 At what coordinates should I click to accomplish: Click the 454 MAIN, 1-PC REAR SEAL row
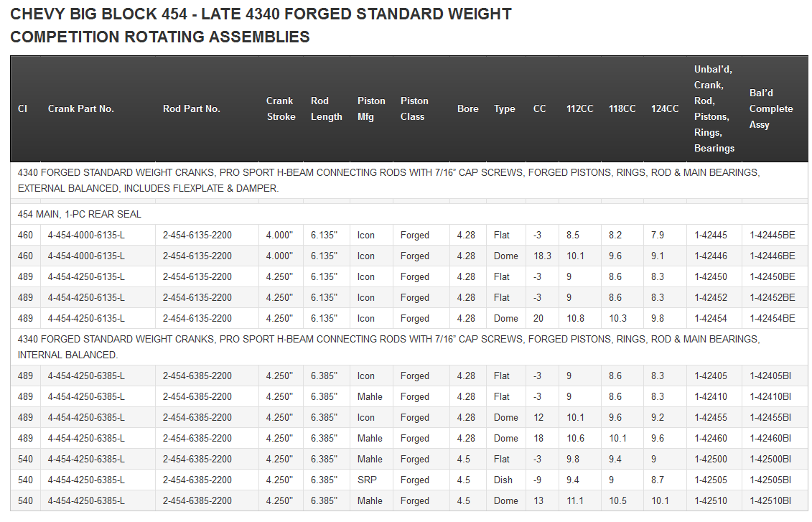pyautogui.click(x=80, y=215)
